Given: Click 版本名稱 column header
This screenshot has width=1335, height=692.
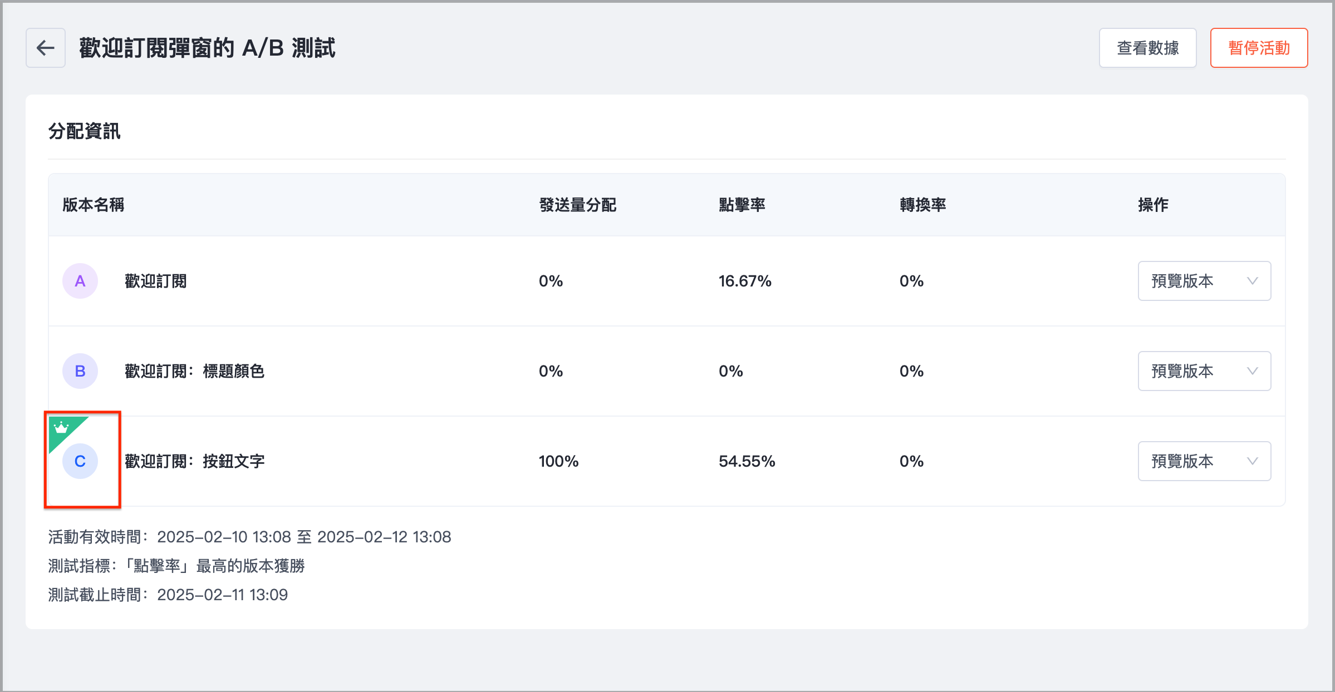Looking at the screenshot, I should pyautogui.click(x=94, y=205).
